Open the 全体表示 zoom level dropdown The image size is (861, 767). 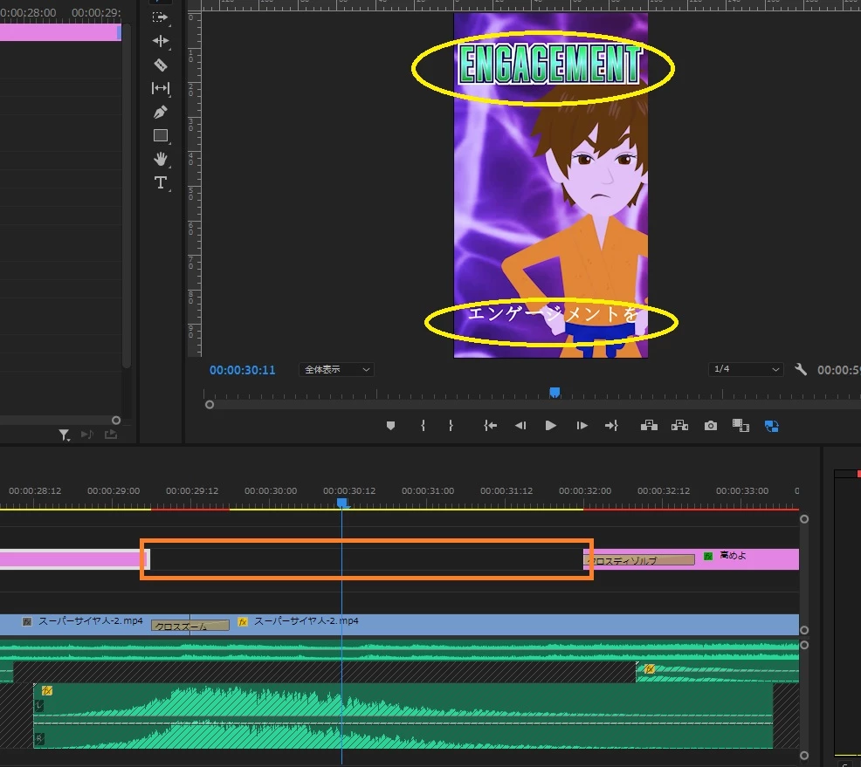coord(336,370)
